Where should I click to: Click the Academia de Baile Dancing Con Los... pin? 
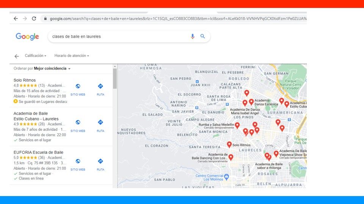click(x=231, y=157)
